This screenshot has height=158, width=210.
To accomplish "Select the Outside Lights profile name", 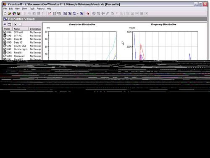I will click(21, 49).
